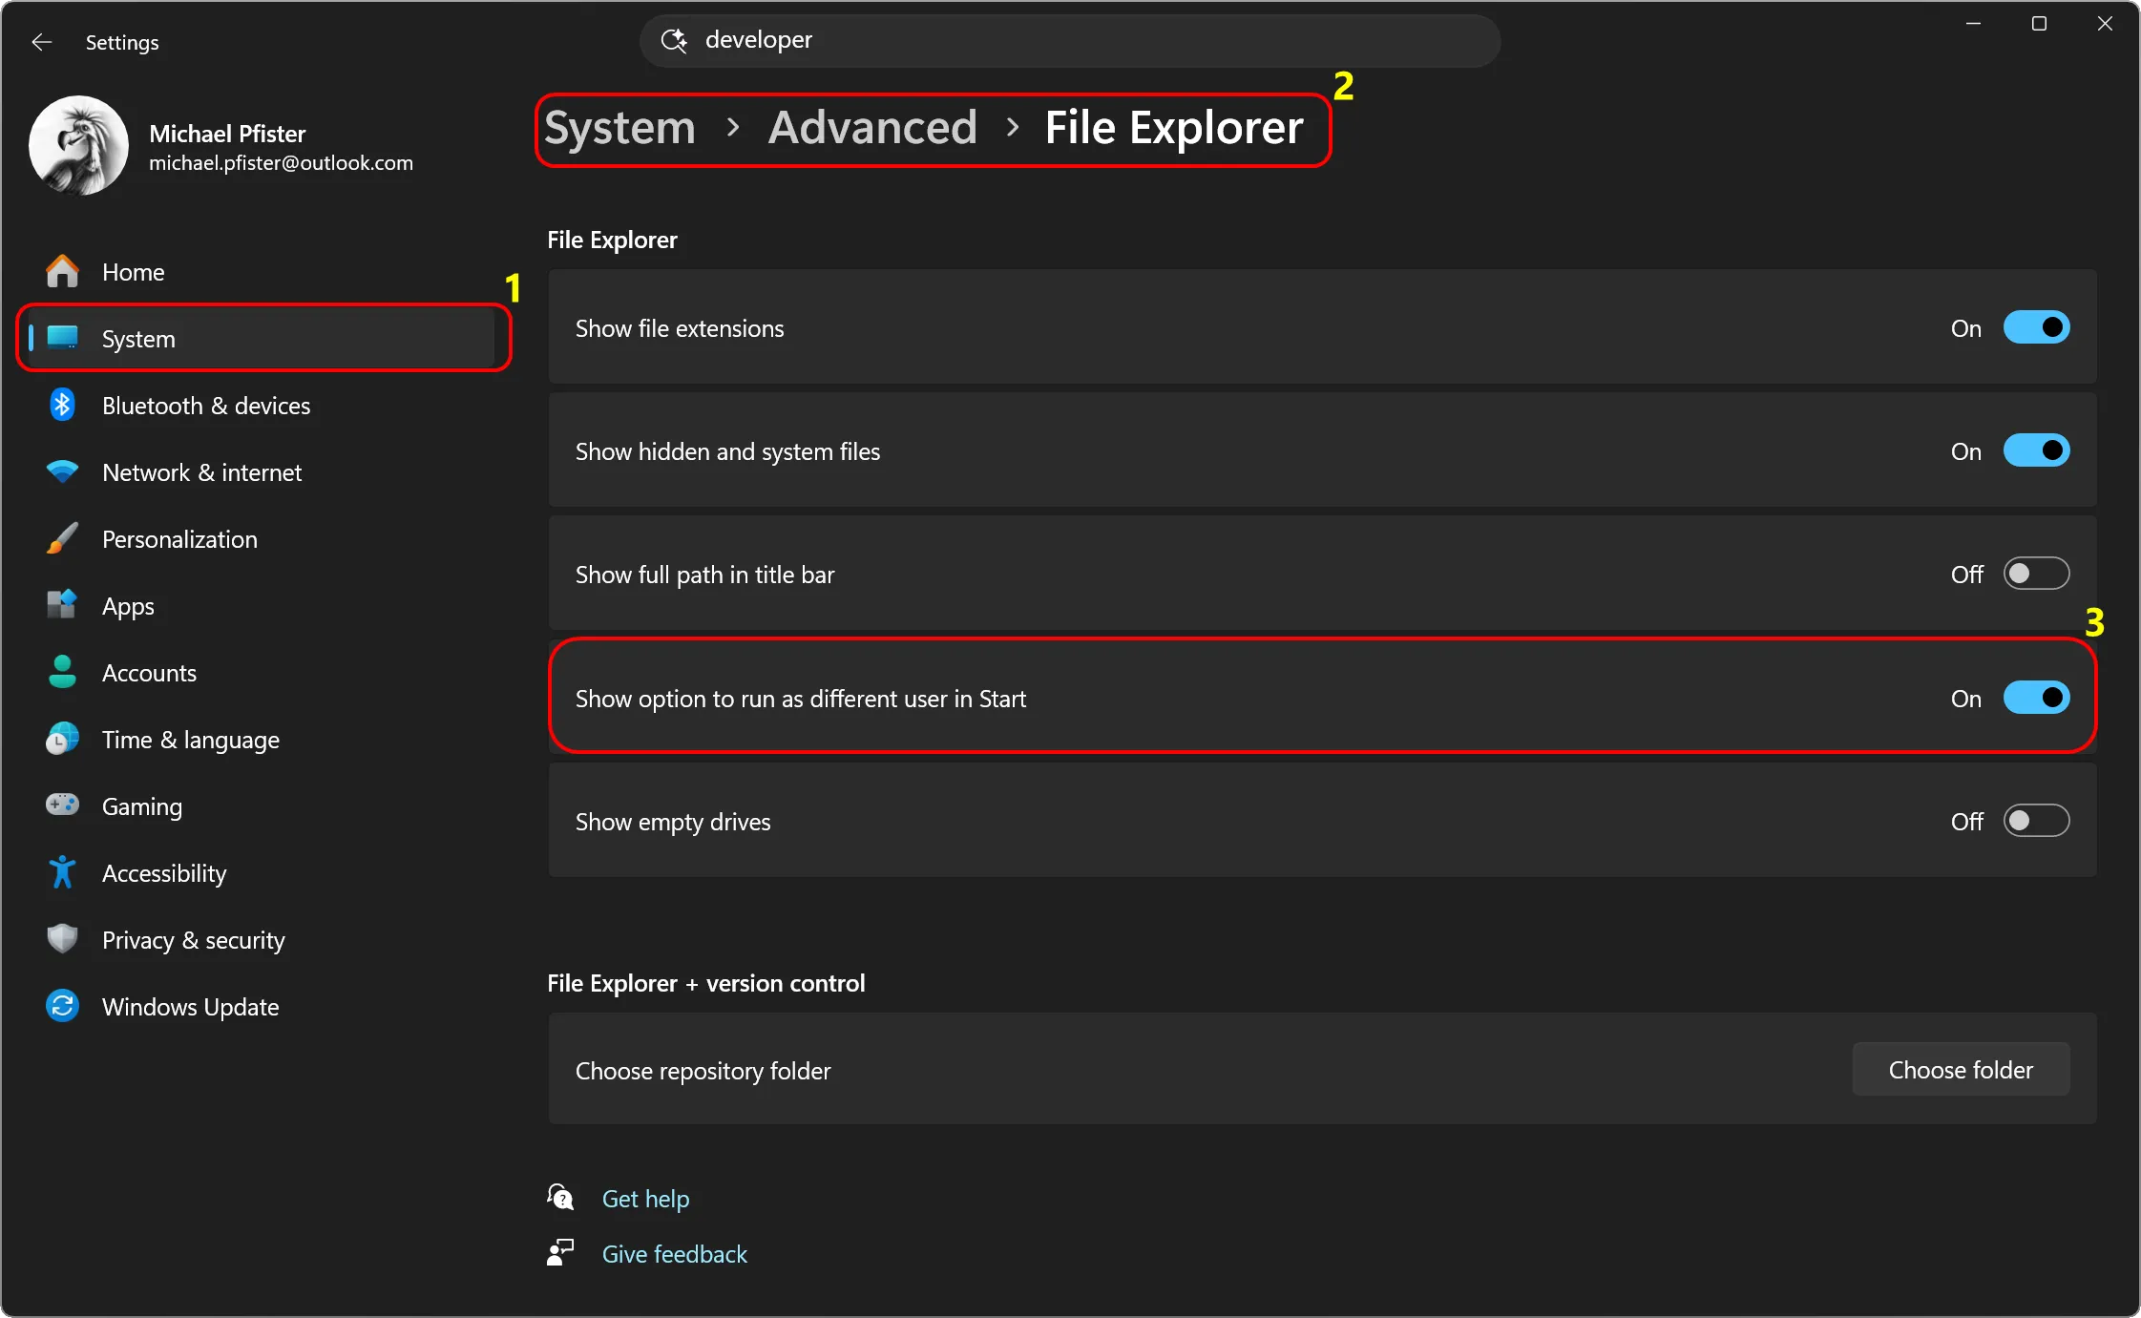The height and width of the screenshot is (1318, 2141).
Task: Go to Accessibility settings
Action: point(263,873)
